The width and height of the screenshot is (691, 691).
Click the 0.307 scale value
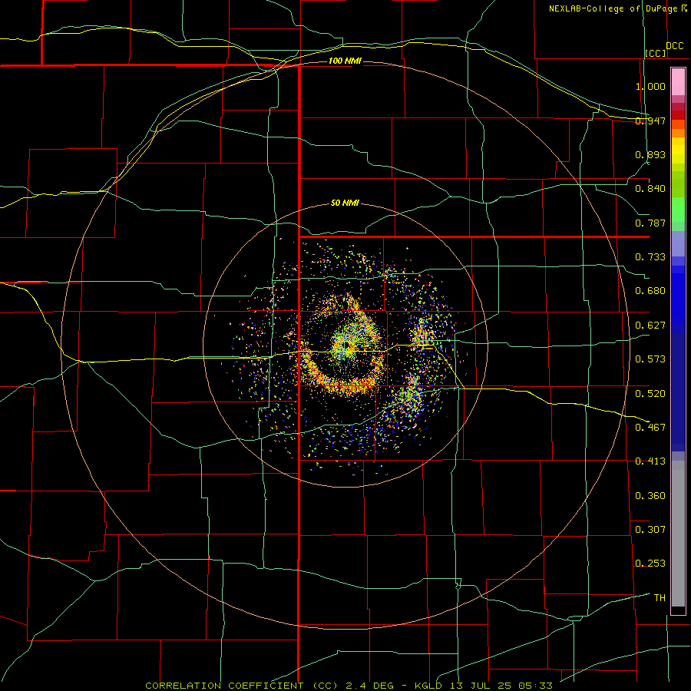650,530
